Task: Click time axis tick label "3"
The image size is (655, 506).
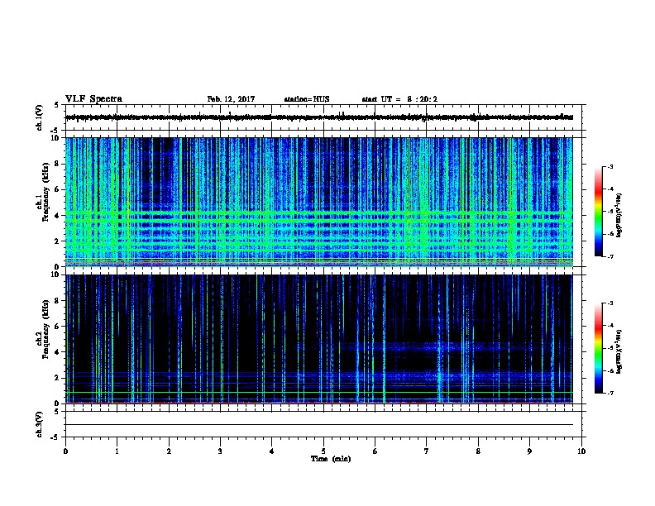Action: (x=220, y=451)
